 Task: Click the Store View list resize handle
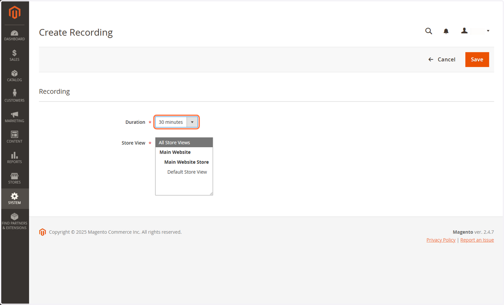click(x=211, y=193)
